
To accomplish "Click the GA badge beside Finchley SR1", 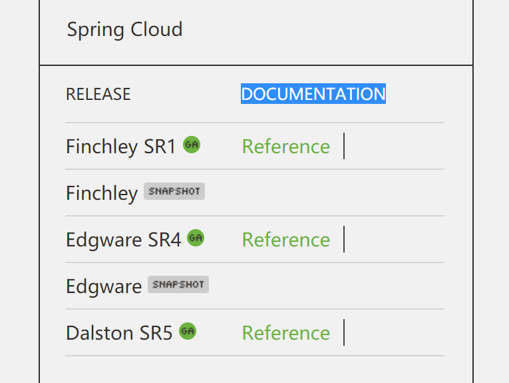I will 192,144.
